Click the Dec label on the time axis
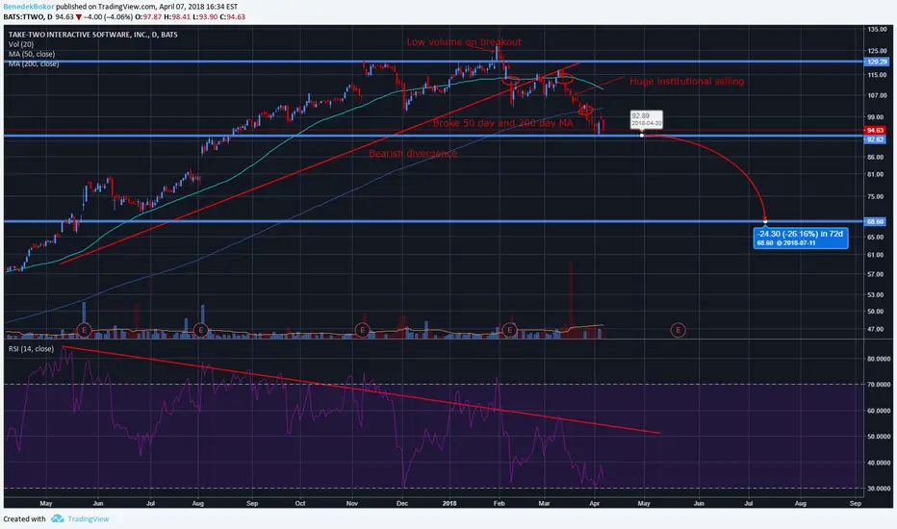 [x=402, y=503]
